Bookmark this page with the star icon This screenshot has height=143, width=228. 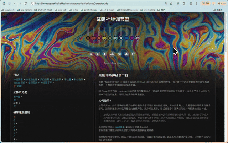(x=171, y=4)
